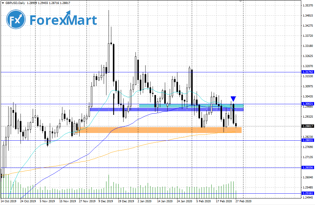Viewport: 315px width, 205px height.
Task: Click the 27 Feb 2020 date label
Action: [244, 201]
